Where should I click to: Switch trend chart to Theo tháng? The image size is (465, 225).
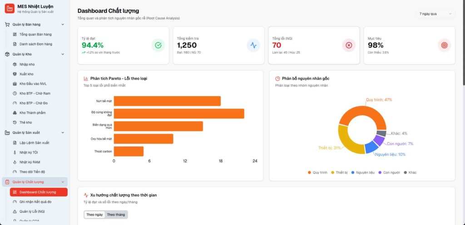116,215
